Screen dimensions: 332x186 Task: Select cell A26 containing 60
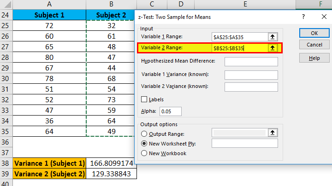click(x=49, y=36)
